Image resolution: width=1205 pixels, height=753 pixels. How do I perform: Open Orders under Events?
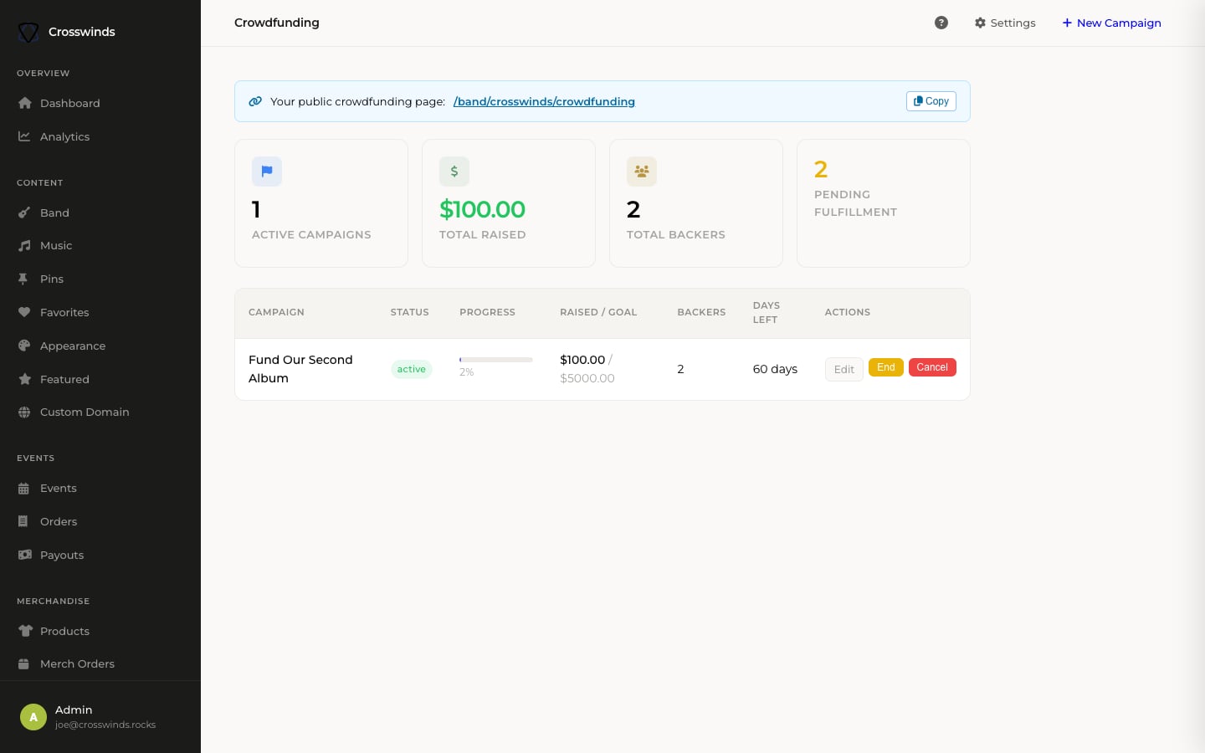(100, 521)
